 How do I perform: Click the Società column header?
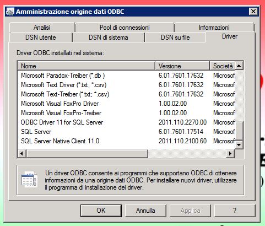point(222,66)
